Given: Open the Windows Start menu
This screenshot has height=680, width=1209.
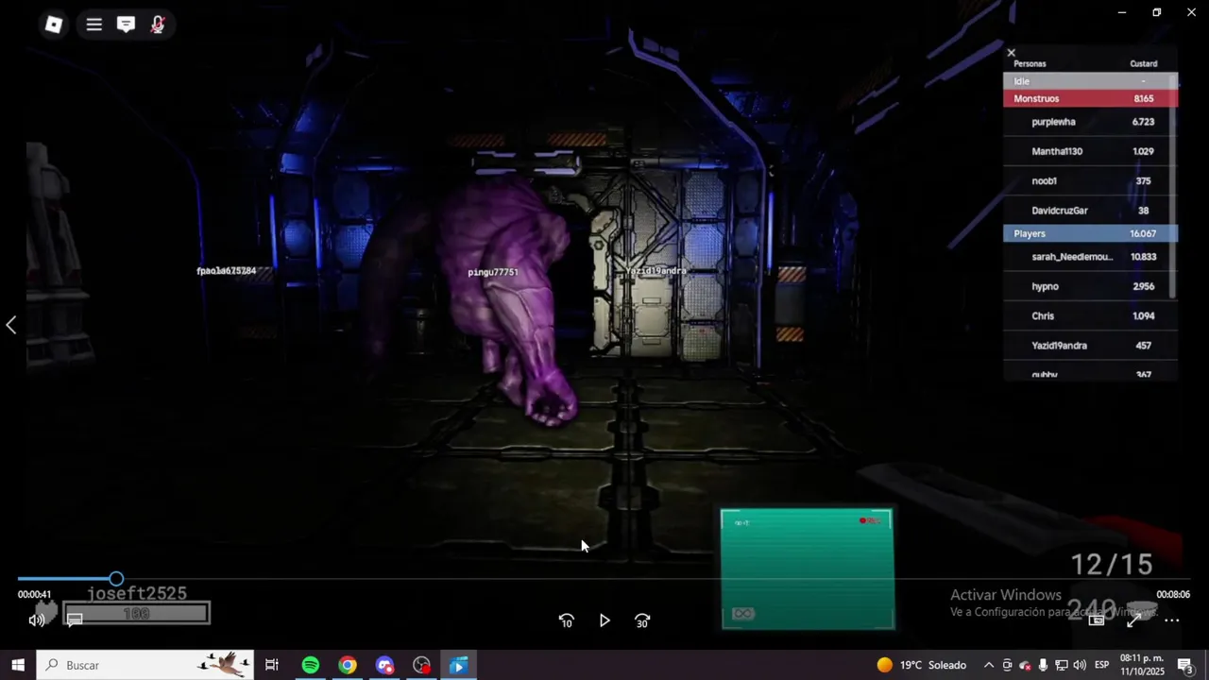Looking at the screenshot, I should tap(18, 665).
